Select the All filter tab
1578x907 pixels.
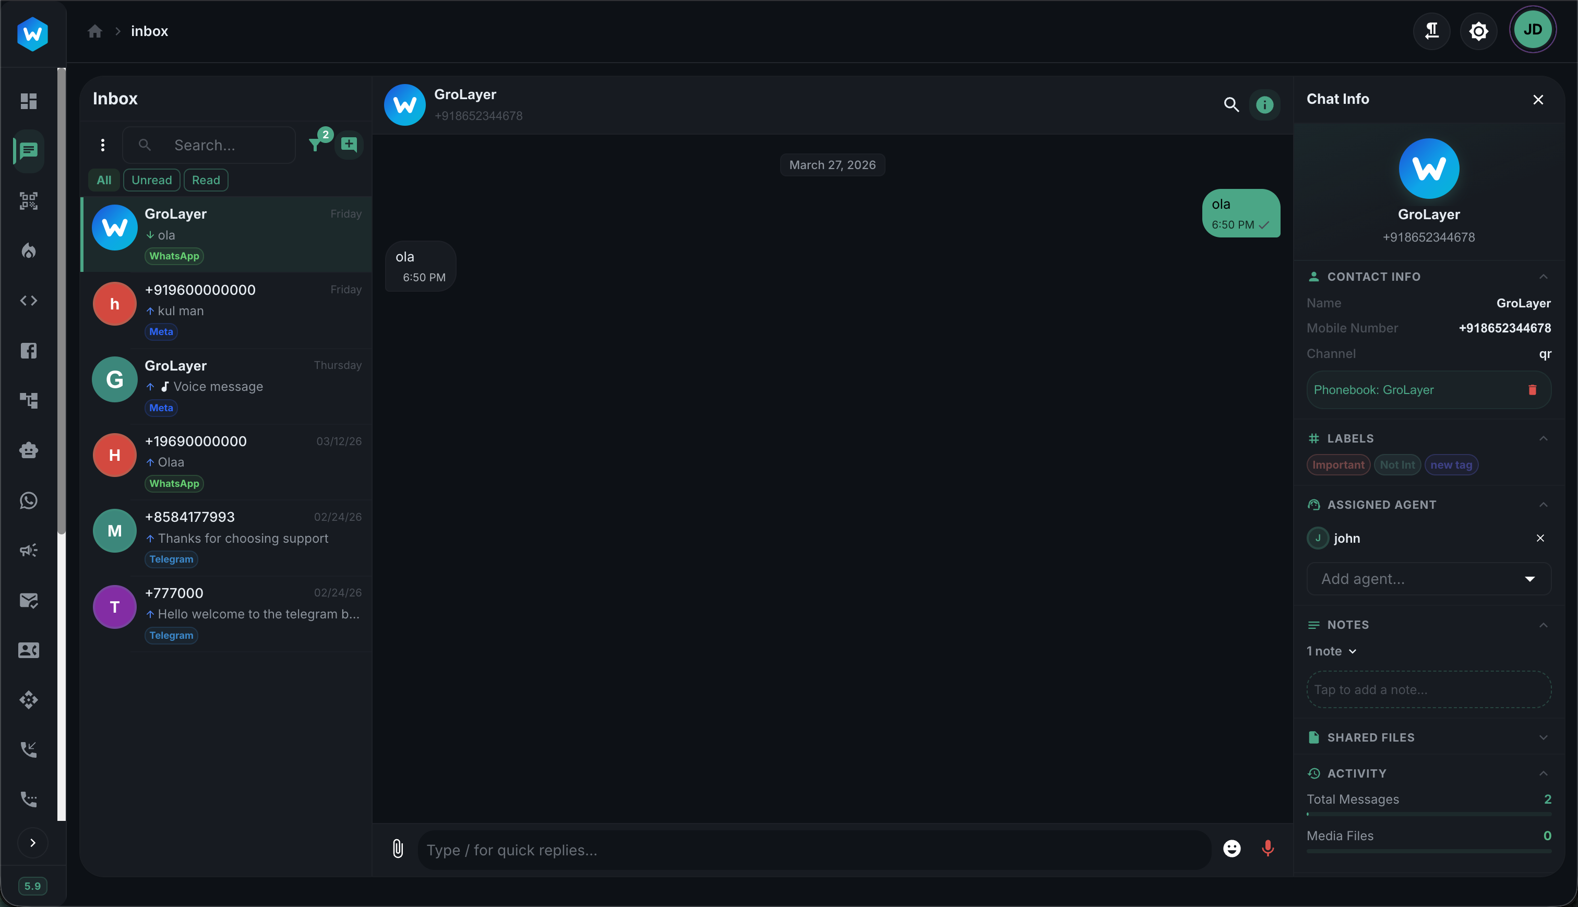104,180
